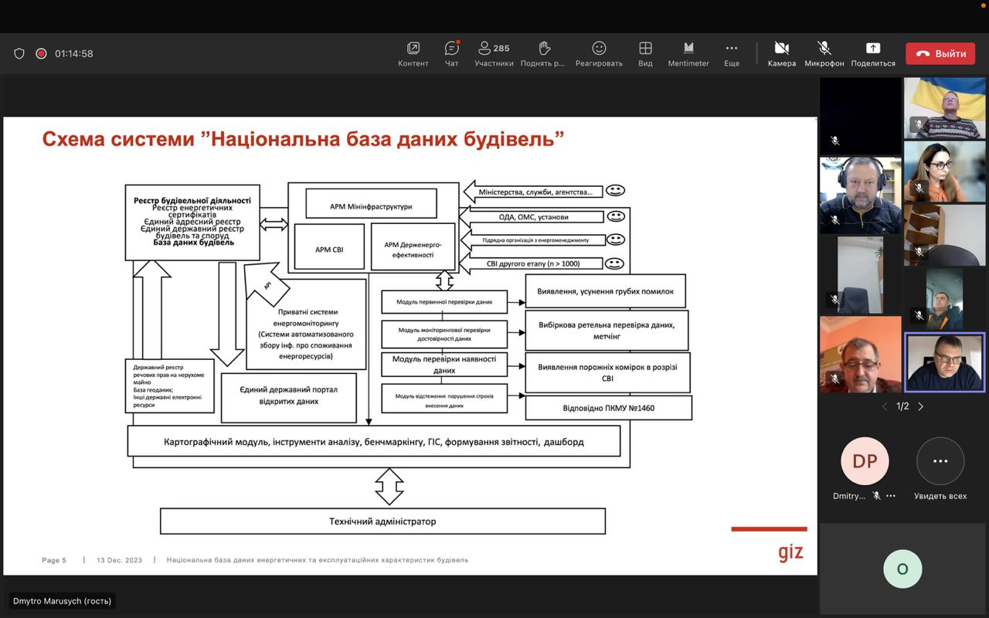Click the O avatar self-view tile

coord(902,569)
